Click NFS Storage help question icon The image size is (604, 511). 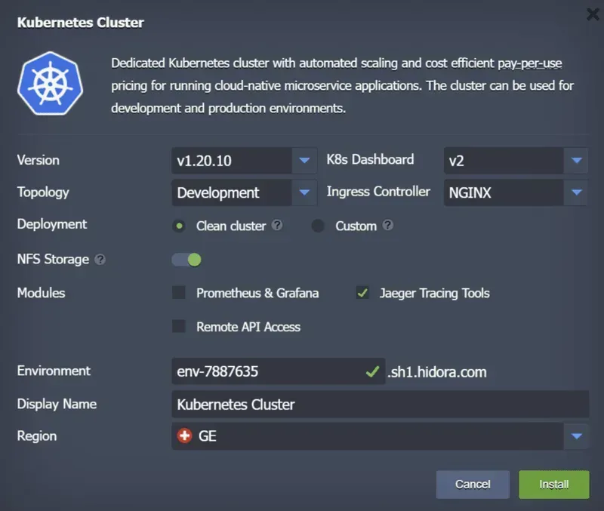[x=100, y=260]
